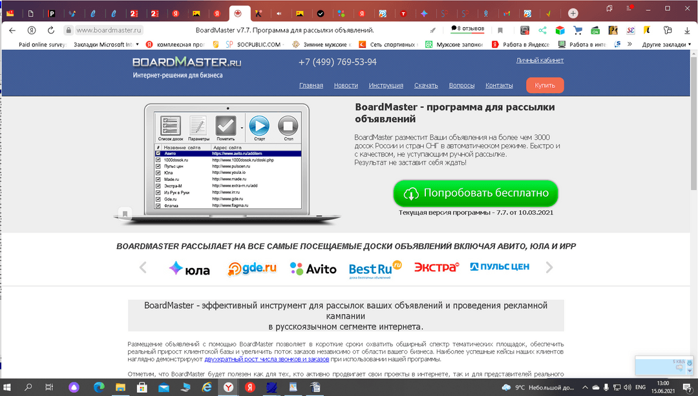Viewport: 698px width, 396px height.
Task: Click the share icon in browser toolbar
Action: pos(542,30)
